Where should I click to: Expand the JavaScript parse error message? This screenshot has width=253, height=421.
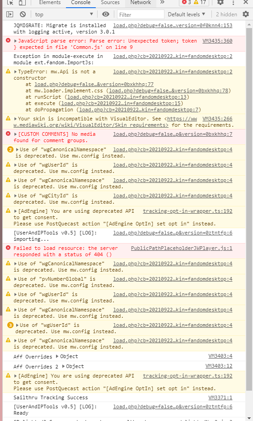[x=15, y=41]
